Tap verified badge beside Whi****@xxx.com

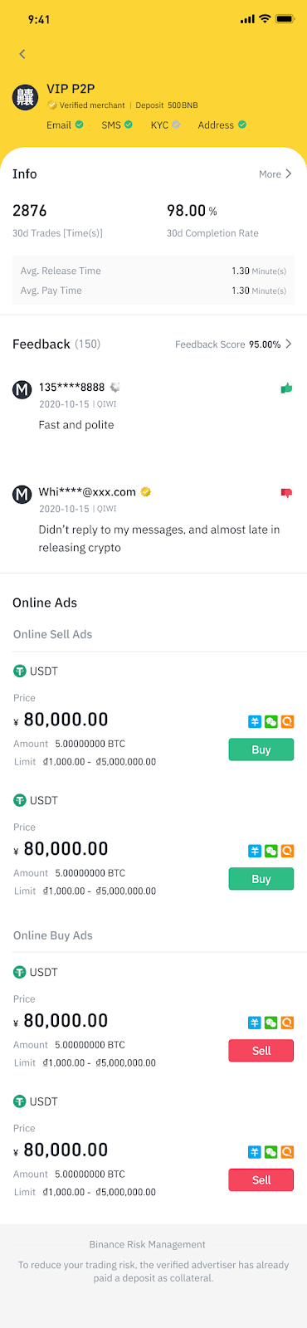pyautogui.click(x=145, y=491)
